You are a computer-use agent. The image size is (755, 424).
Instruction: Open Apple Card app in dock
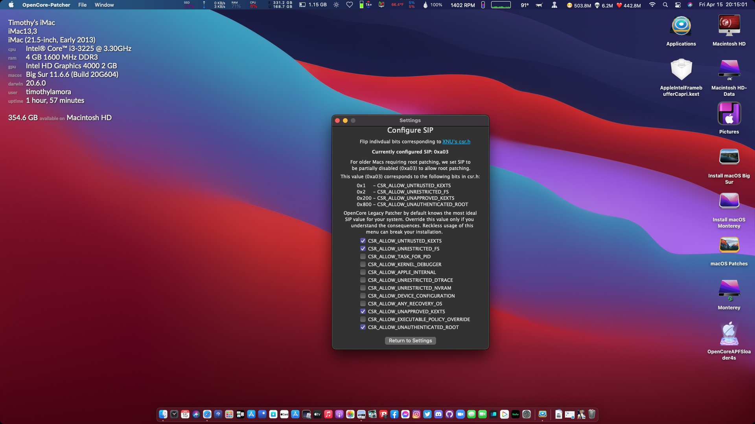tap(284, 414)
